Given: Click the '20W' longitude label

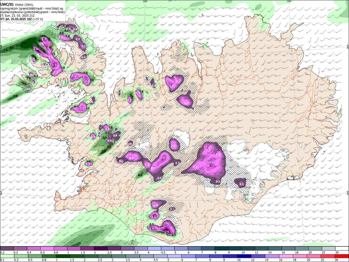Looking at the screenshot, I should (x=145, y=1).
